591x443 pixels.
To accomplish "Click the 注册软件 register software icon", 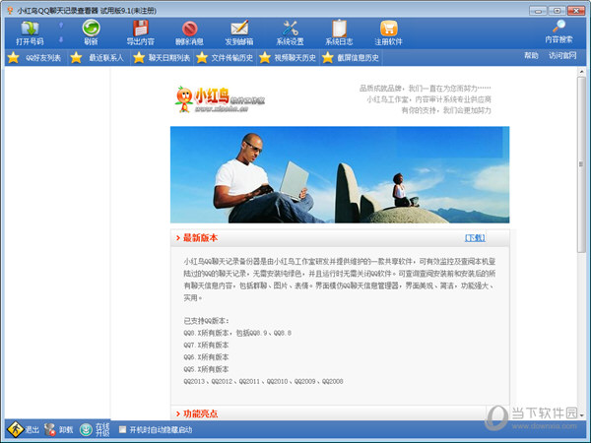I will point(388,32).
